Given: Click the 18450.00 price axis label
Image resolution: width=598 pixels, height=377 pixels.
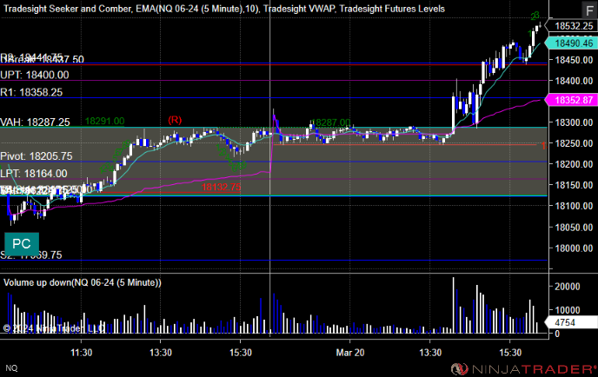Looking at the screenshot, I should 574,60.
